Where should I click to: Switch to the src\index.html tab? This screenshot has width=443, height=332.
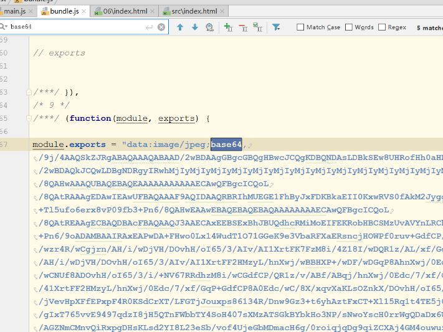pyautogui.click(x=194, y=11)
